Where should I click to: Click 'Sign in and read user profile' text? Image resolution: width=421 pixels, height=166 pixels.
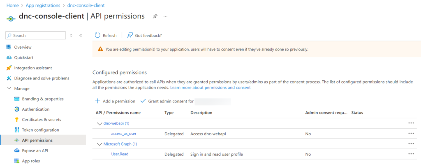click(x=217, y=154)
